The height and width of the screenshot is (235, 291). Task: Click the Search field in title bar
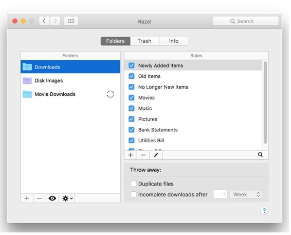246,21
